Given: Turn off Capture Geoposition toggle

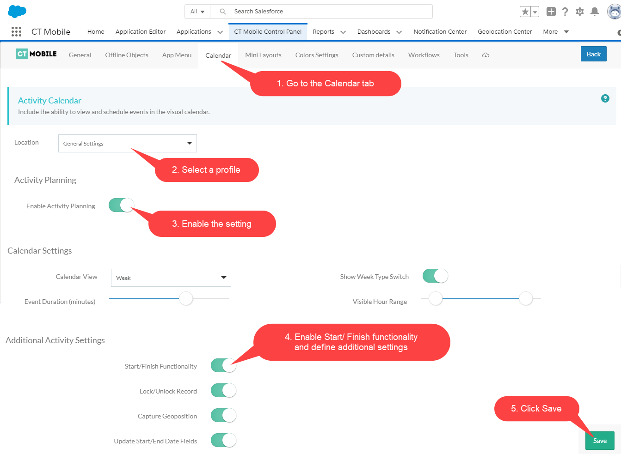Looking at the screenshot, I should tap(223, 415).
